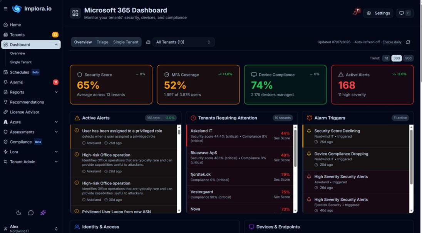
Task: Open the MFA Coverage 52% card
Action: [198, 85]
